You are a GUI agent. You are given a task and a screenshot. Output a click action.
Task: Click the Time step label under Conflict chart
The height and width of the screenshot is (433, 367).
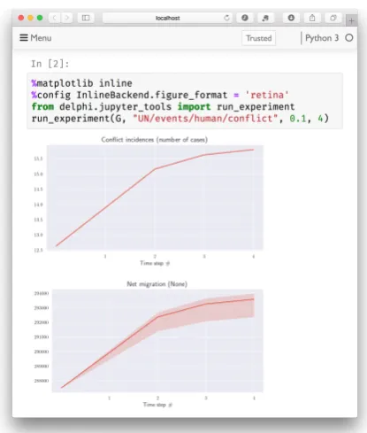pyautogui.click(x=155, y=263)
